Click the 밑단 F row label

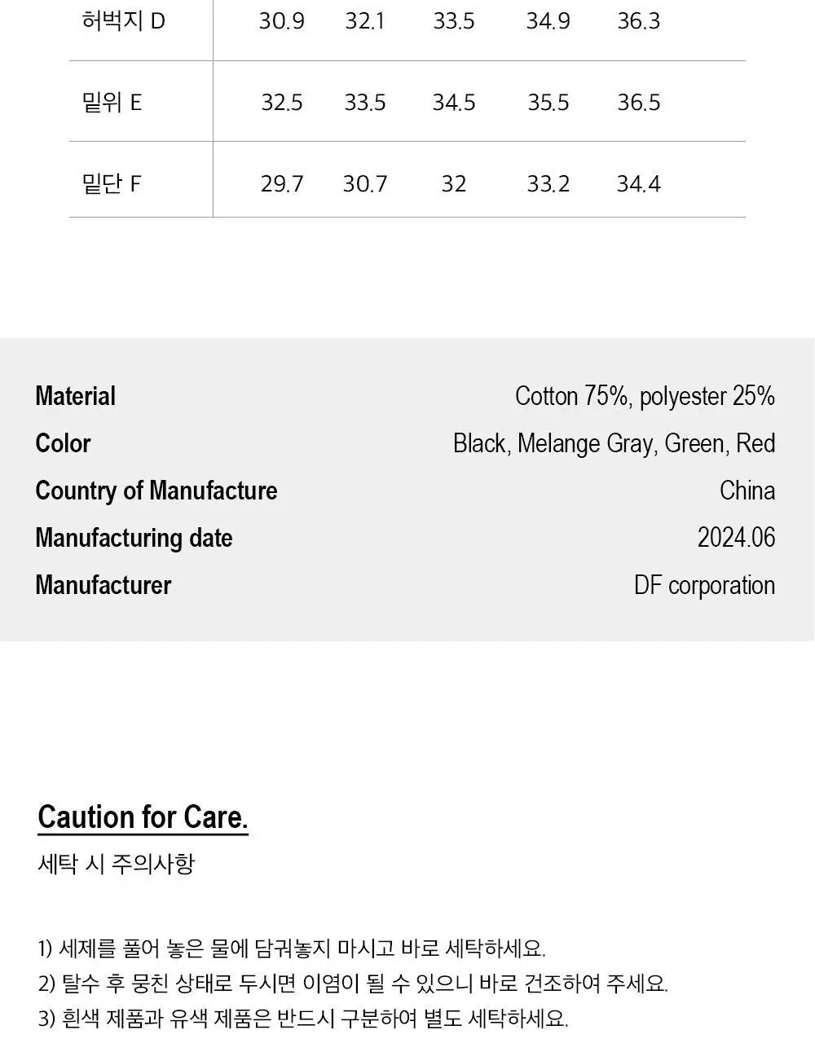(x=112, y=183)
